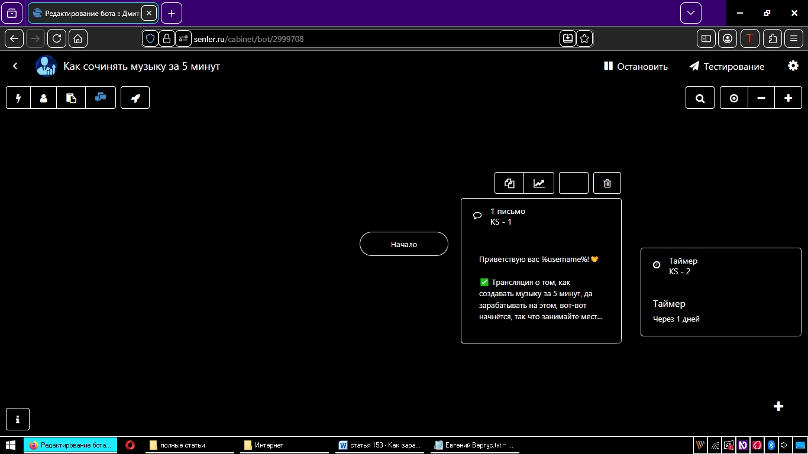This screenshot has height=454, width=808.
Task: Open bot settings gear icon
Action: click(793, 66)
